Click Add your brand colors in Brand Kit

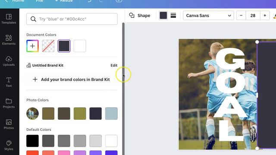click(x=72, y=79)
